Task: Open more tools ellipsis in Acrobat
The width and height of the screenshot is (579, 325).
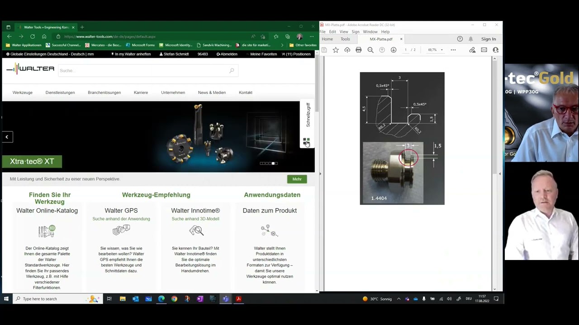Action: 453,50
